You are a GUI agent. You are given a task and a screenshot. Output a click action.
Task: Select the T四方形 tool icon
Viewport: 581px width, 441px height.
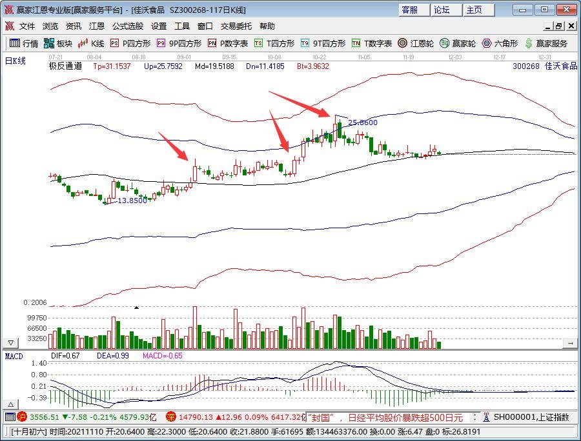point(258,43)
